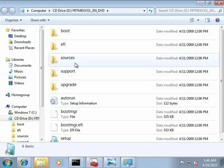Image resolution: width=224 pixels, height=168 pixels.
Task: Open the recent pages dropdown arrow
Action: pyautogui.click(x=18, y=11)
